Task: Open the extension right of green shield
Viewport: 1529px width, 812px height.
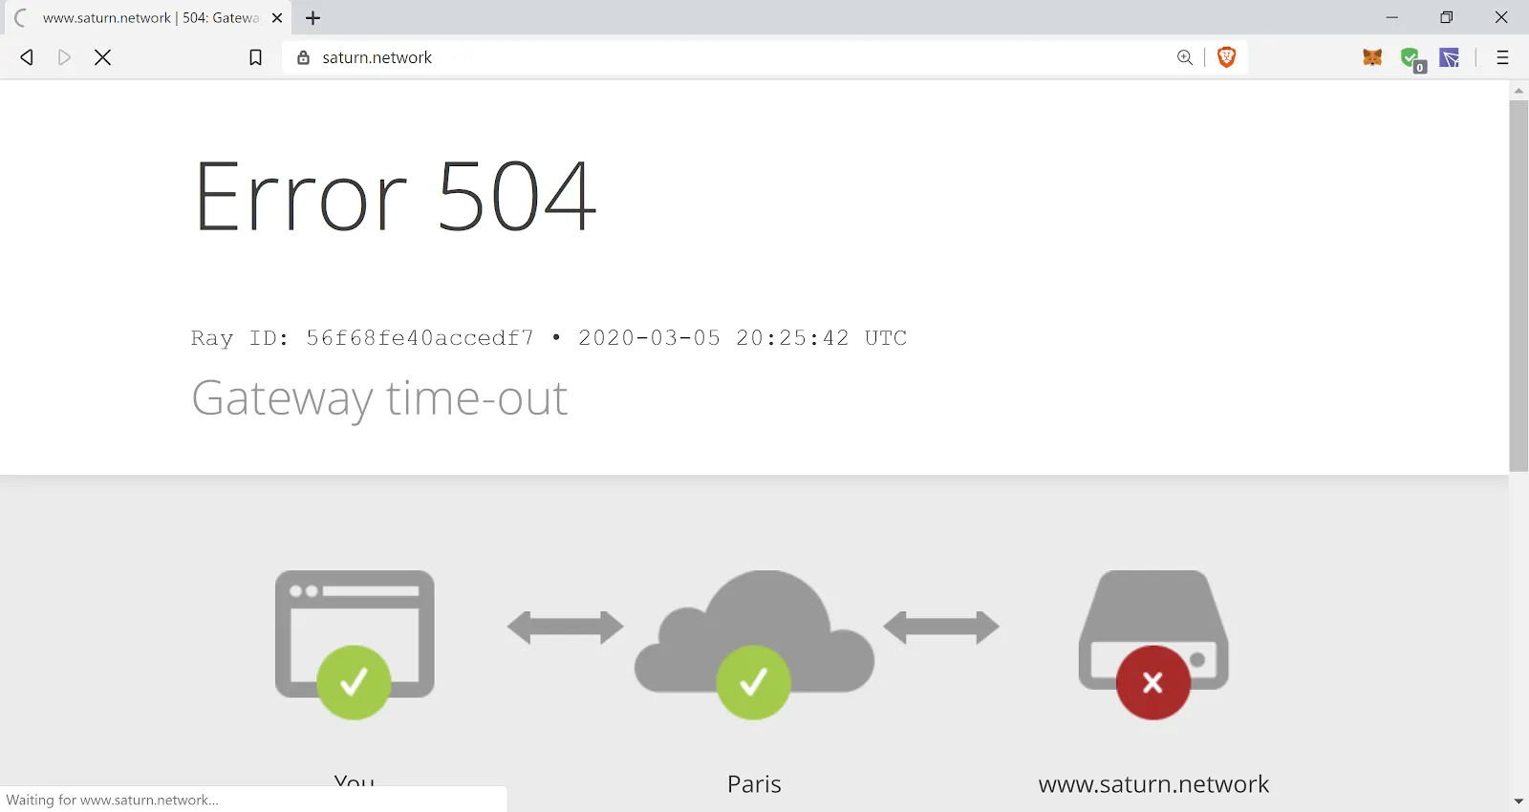Action: pos(1450,57)
